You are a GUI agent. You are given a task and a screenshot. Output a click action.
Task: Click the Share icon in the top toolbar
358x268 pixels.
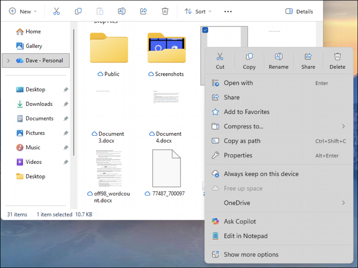click(143, 11)
